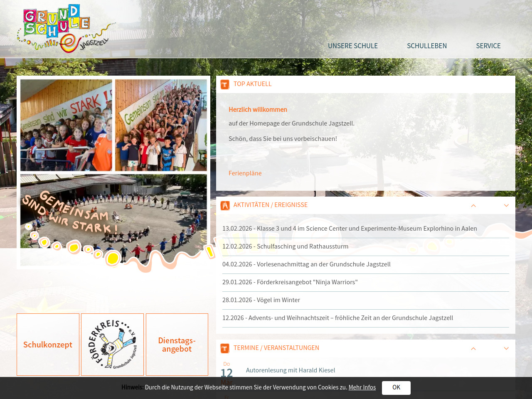Open the Schulleben menu
Viewport: 532px width, 399px height.
[x=426, y=46]
